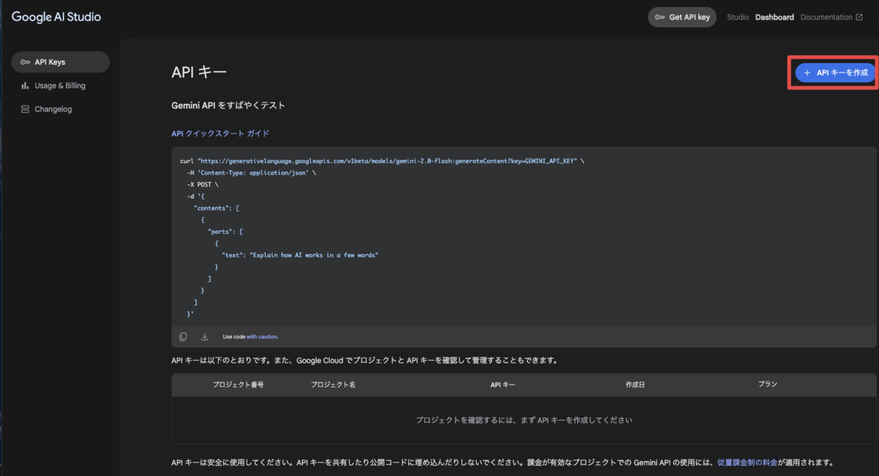Click the プロジェクト番号 column header
Viewport: 879px width, 476px height.
tap(238, 385)
